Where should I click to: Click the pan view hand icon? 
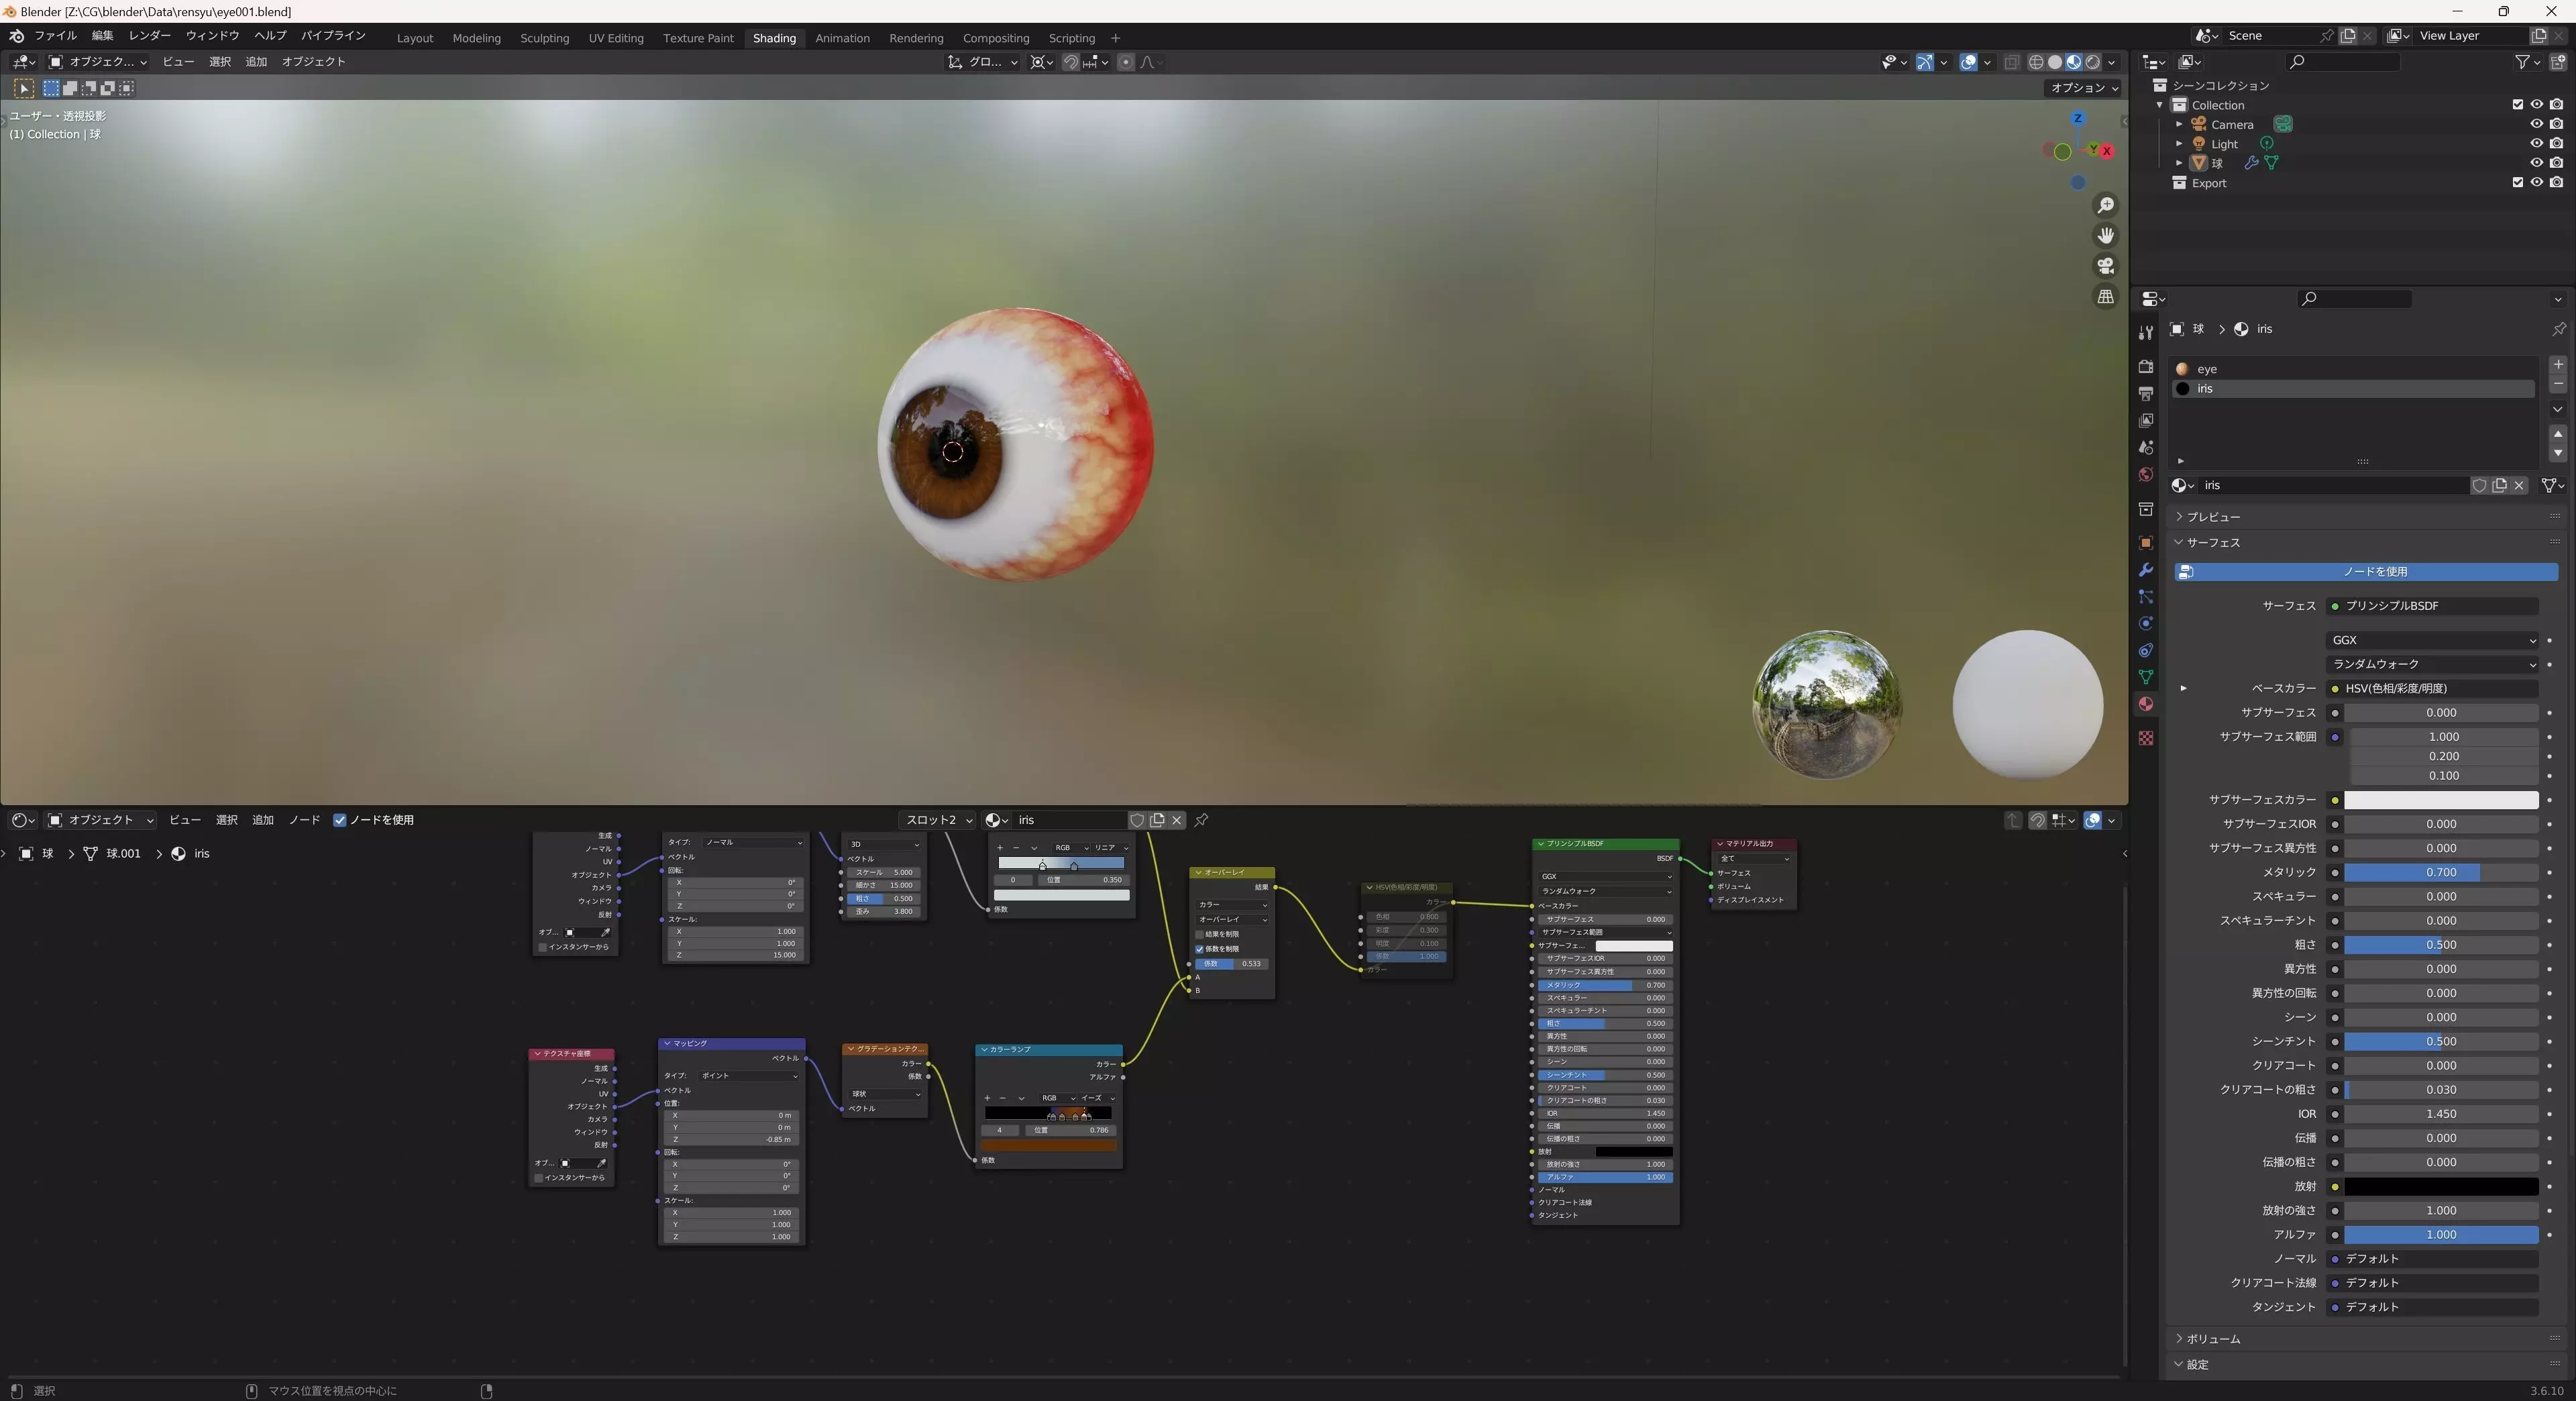(2106, 235)
